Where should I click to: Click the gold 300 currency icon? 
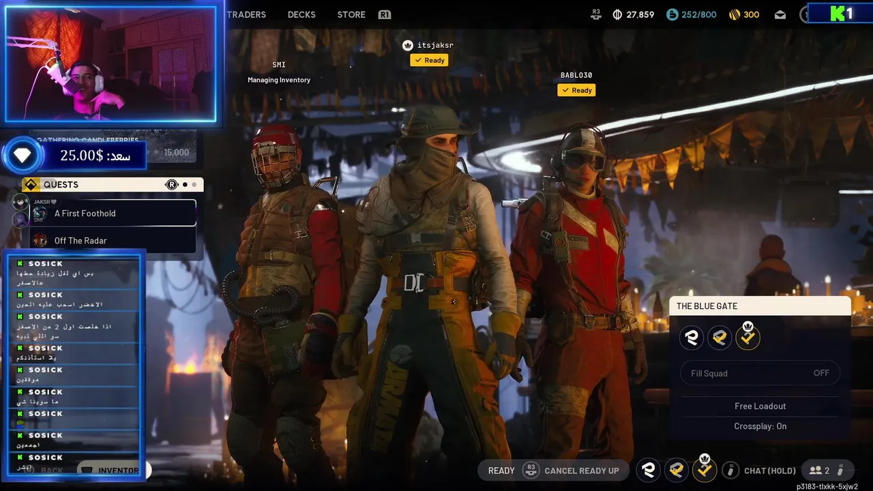[734, 14]
